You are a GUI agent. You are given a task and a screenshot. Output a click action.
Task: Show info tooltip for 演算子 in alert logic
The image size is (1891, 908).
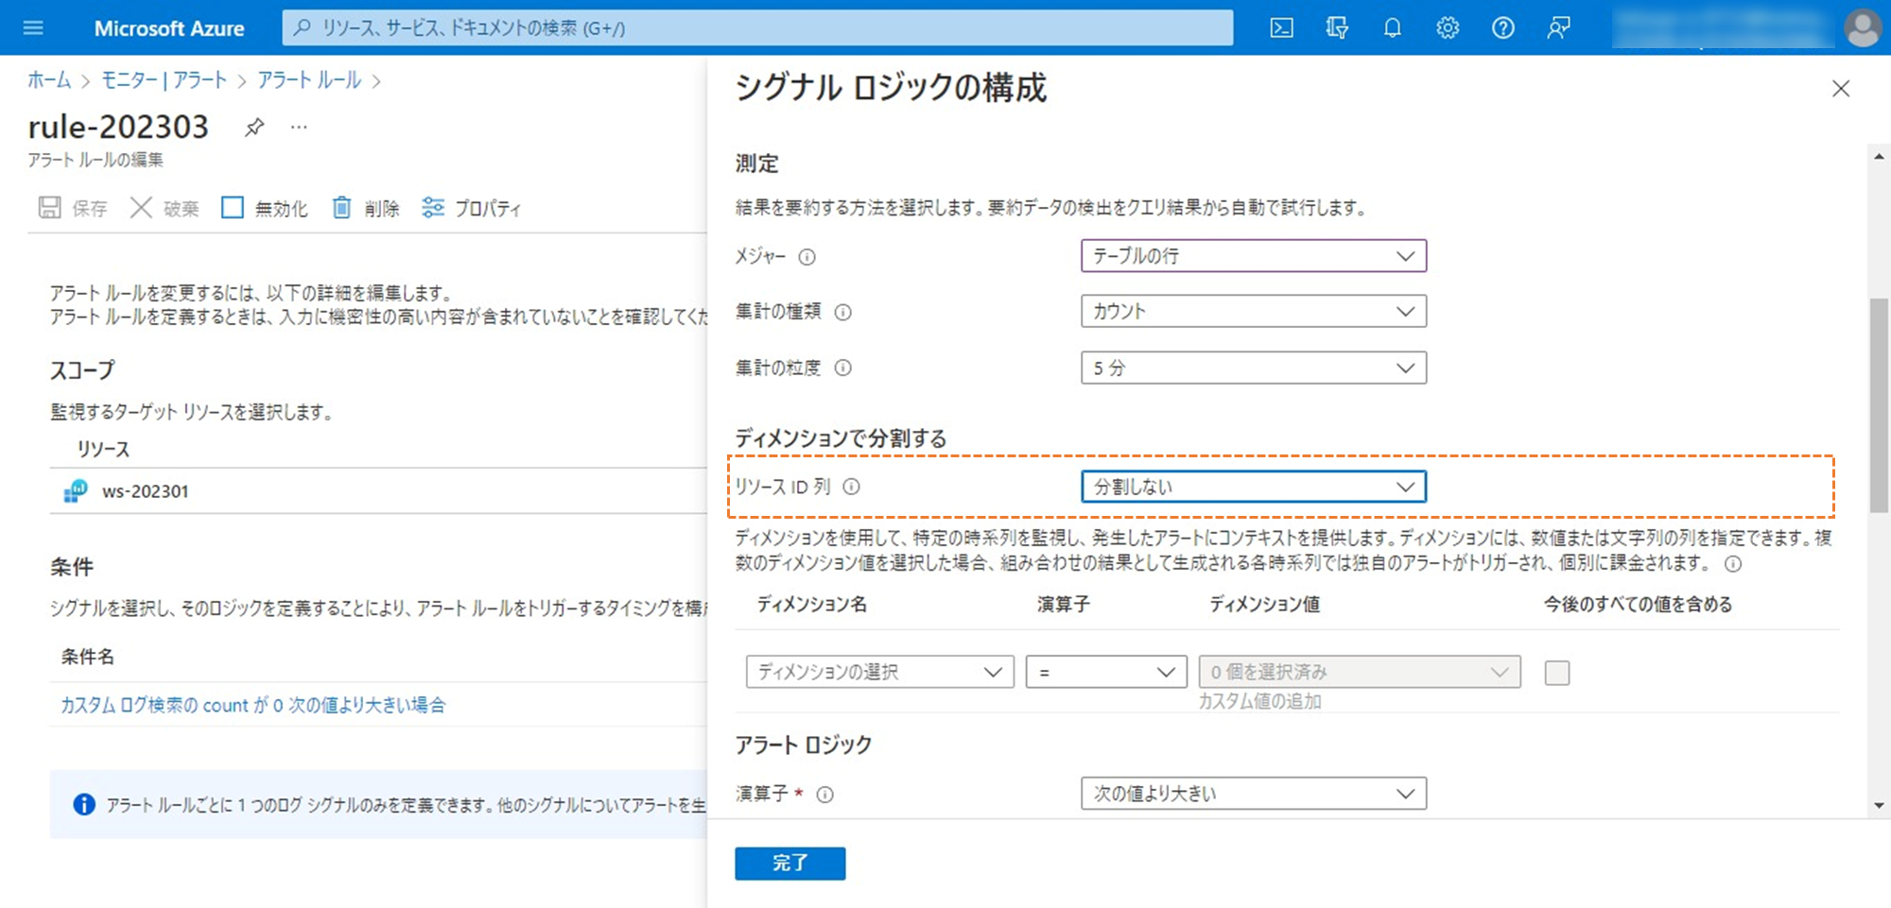coord(824,795)
